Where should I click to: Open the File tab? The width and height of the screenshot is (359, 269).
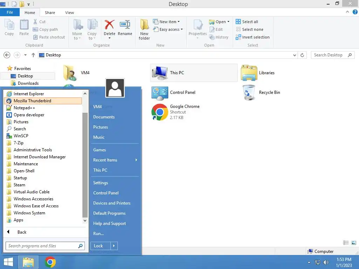point(10,12)
